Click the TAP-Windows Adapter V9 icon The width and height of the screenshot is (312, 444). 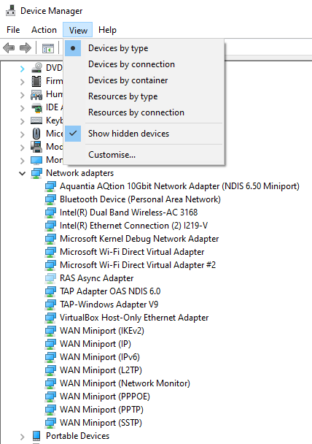tap(50, 305)
